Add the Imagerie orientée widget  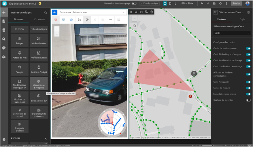(x=19, y=127)
